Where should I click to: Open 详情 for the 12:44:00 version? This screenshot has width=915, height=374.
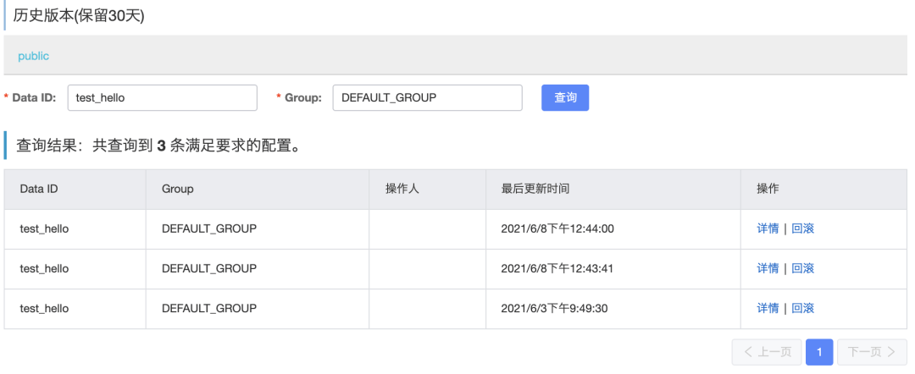point(768,228)
